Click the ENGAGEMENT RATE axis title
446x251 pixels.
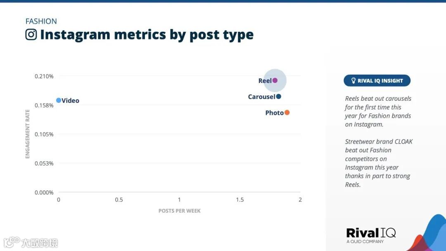click(x=27, y=134)
